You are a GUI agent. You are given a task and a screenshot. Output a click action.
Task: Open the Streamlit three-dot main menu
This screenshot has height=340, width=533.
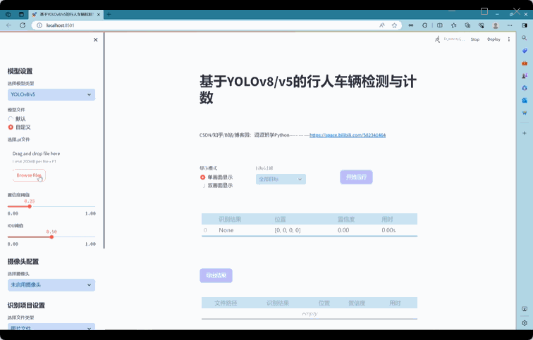coord(509,39)
